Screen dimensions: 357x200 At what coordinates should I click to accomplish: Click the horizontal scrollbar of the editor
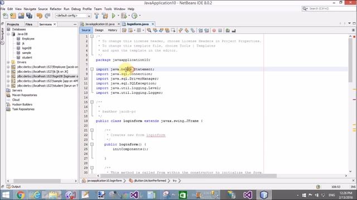tap(189, 176)
